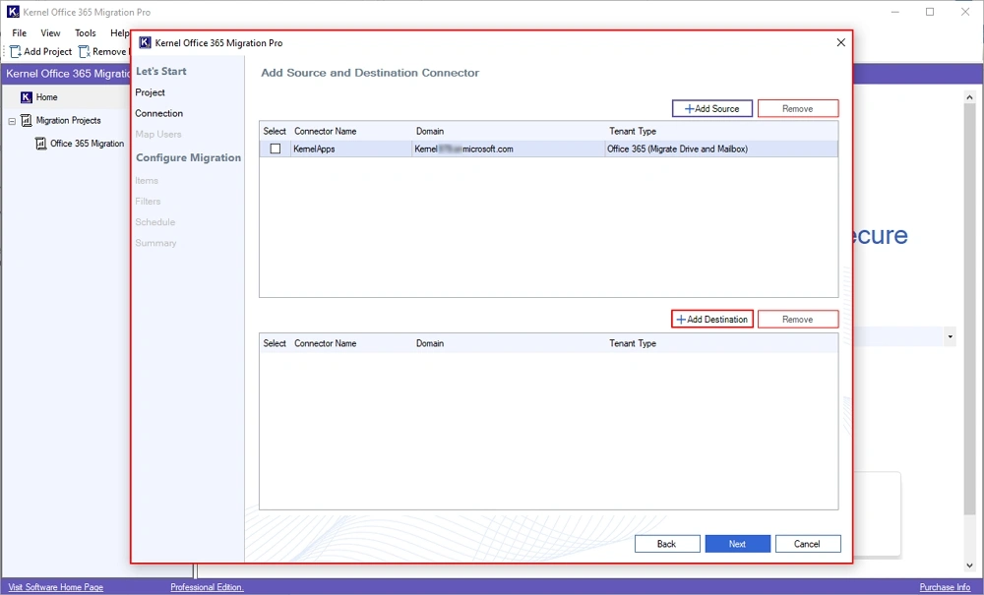Open the File menu
Viewport: 984px width, 595px height.
pos(20,33)
